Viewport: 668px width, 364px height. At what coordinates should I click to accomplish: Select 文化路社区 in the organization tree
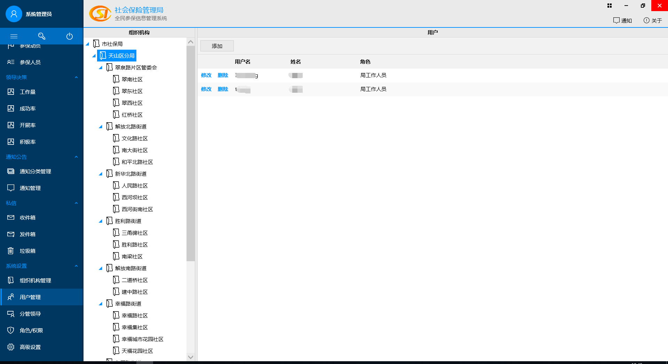(135, 138)
